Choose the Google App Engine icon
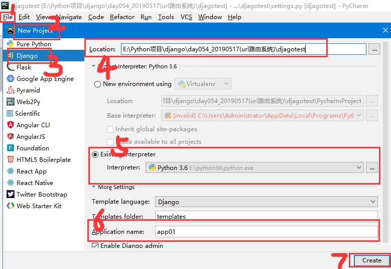This screenshot has width=391, height=269. pyautogui.click(x=11, y=78)
